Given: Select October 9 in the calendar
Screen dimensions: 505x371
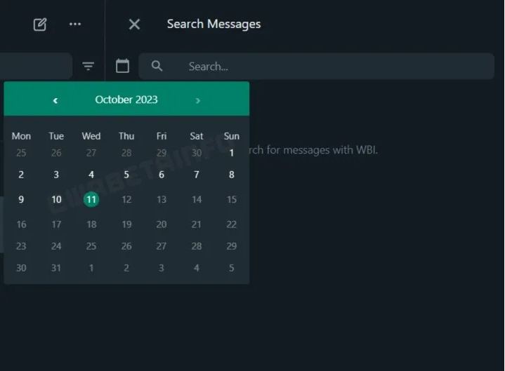Looking at the screenshot, I should pos(21,200).
